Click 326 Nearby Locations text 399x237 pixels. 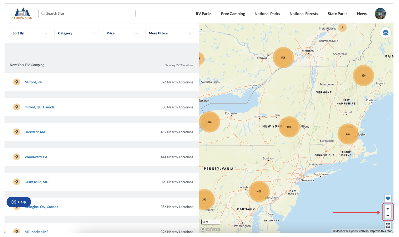coord(177,232)
